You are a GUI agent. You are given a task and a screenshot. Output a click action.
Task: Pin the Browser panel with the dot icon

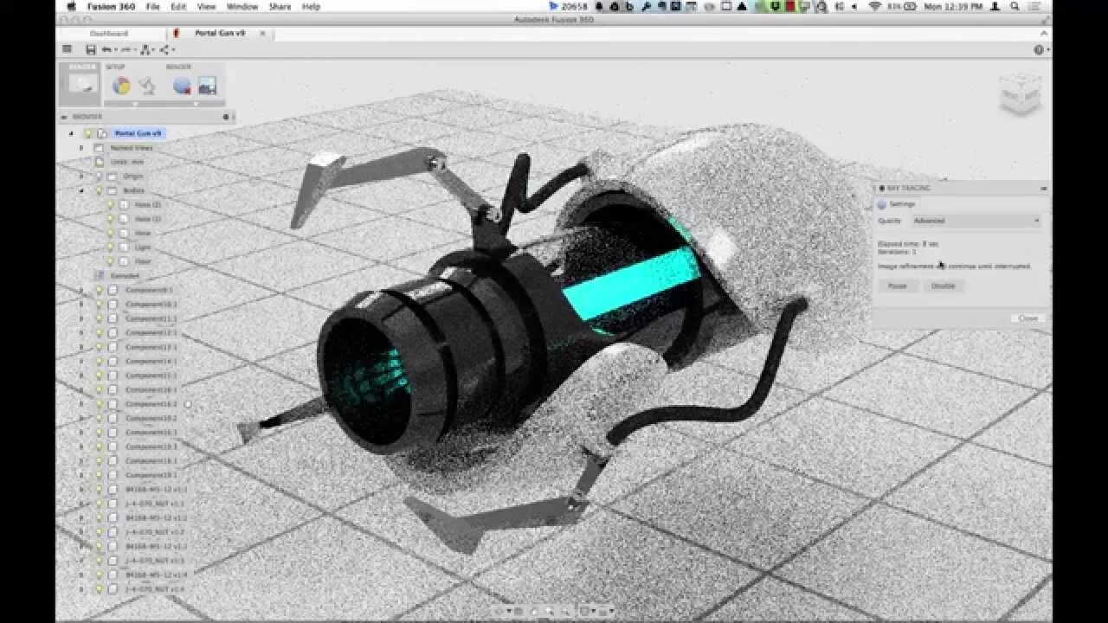[226, 116]
